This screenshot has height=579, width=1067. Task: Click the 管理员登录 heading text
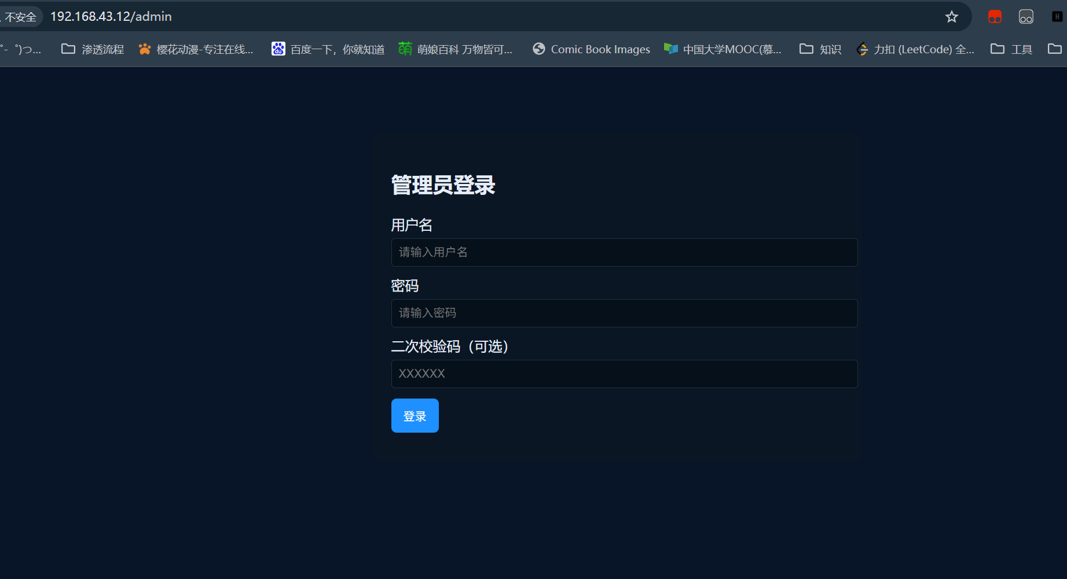443,185
